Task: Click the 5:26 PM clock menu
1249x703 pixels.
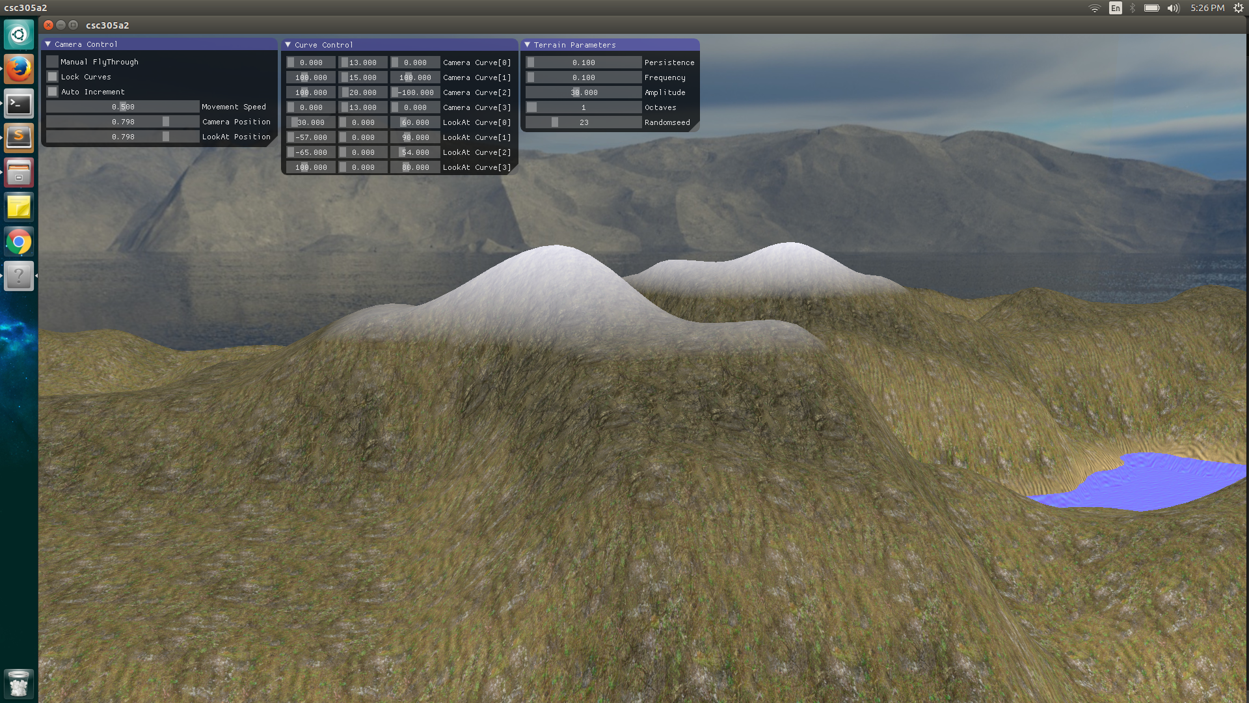Action: point(1207,8)
